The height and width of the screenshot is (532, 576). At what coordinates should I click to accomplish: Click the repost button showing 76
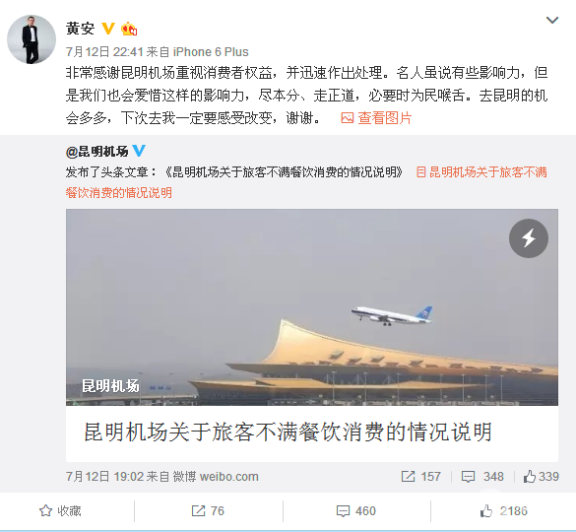208,511
